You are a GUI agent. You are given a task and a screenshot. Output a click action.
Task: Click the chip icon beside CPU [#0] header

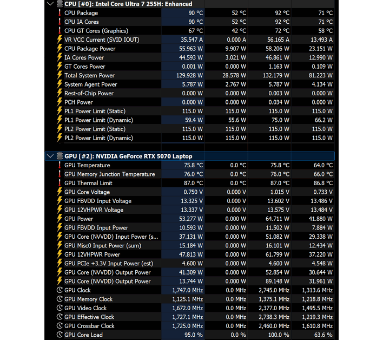tap(60, 4)
